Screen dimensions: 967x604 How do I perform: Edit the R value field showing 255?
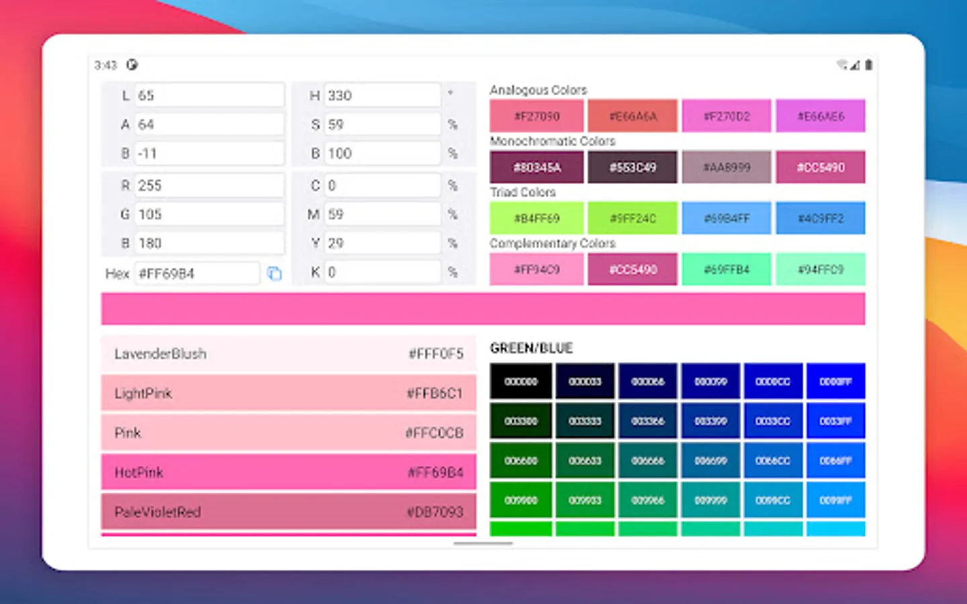[209, 185]
